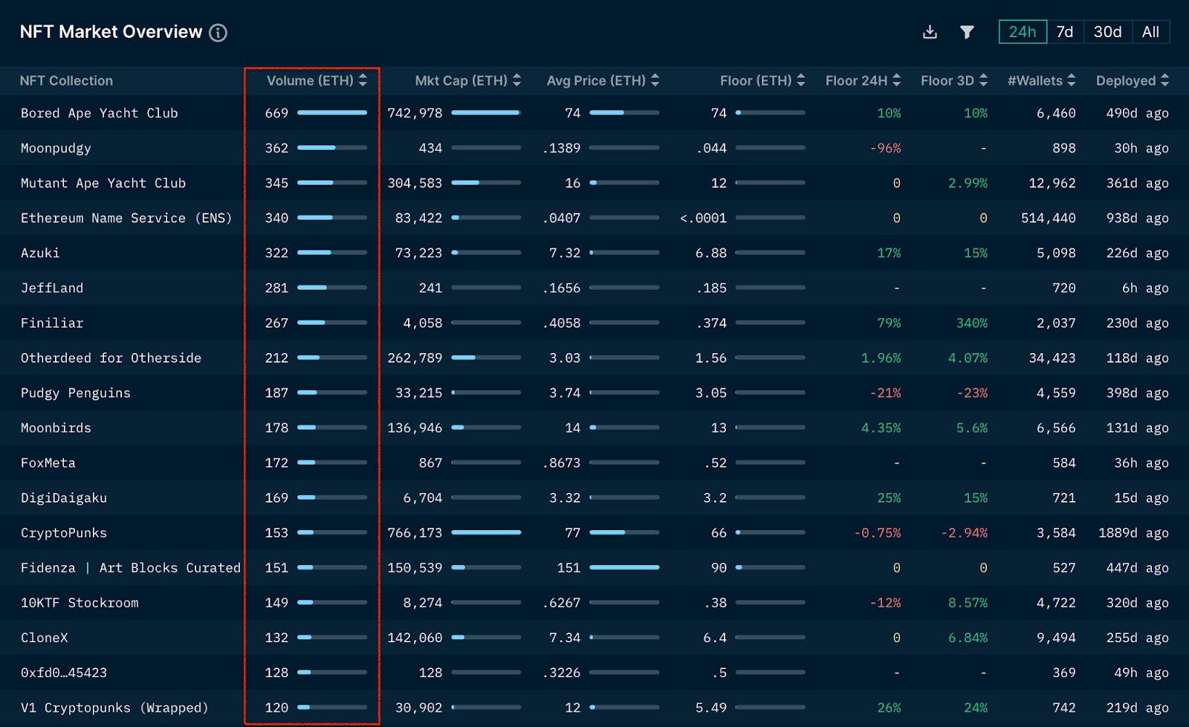
Task: Click Finiliar Floor 3D value 340%
Action: [x=972, y=323]
